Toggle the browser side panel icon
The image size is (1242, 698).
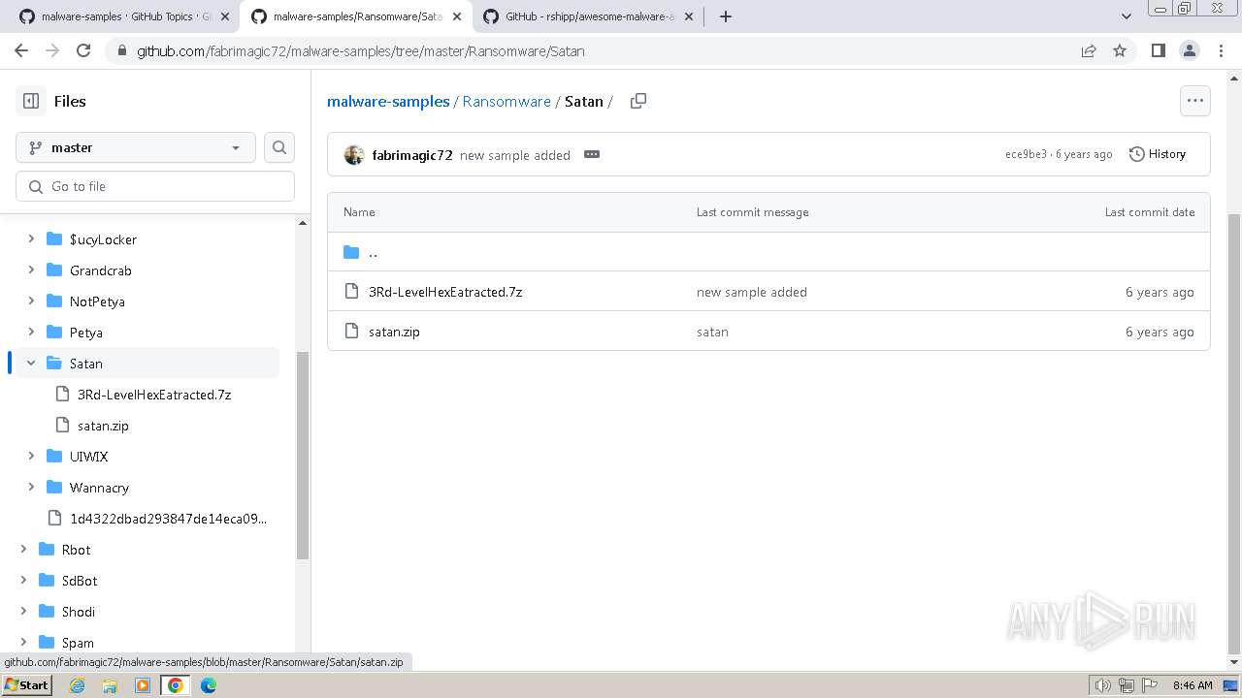click(x=1158, y=50)
